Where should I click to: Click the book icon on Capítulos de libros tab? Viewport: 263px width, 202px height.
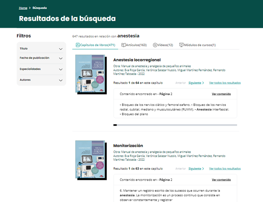tap(78, 45)
